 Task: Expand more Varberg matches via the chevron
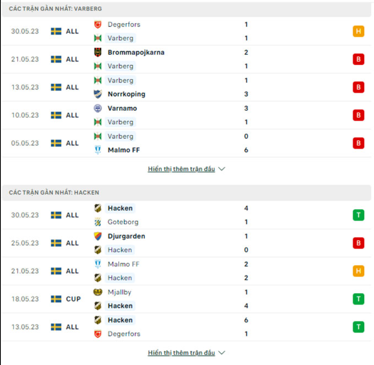tap(222, 169)
